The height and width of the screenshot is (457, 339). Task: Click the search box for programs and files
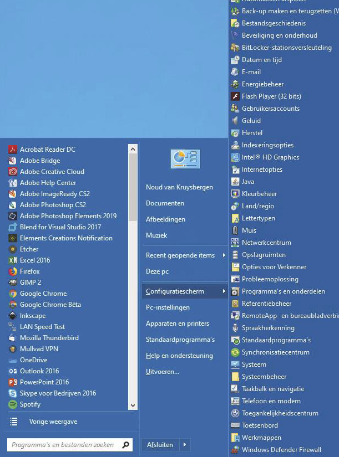coord(70,445)
